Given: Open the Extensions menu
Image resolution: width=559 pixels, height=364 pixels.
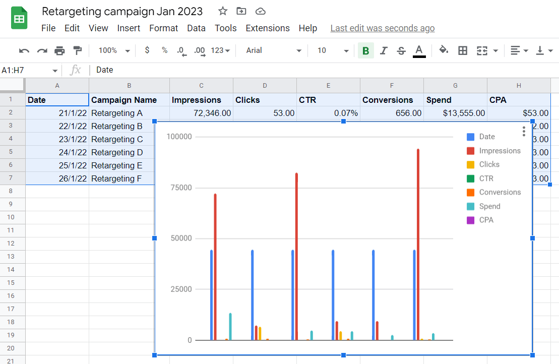Looking at the screenshot, I should point(268,28).
